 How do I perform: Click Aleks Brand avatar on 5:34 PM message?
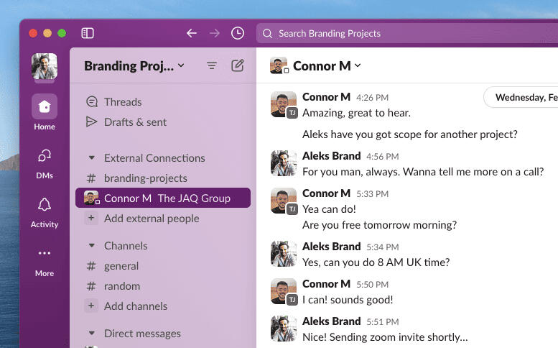[x=284, y=254]
